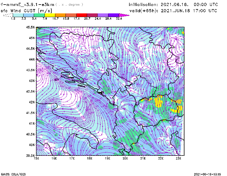Click the 20E longitude label
The image size is (227, 176).
pos(125,158)
